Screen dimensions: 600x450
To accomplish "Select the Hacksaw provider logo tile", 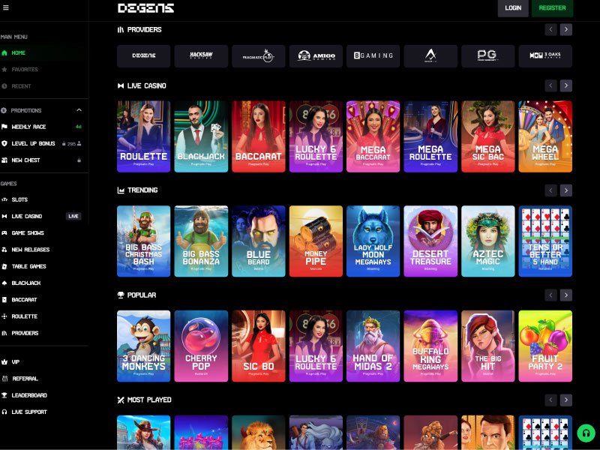I will click(201, 55).
